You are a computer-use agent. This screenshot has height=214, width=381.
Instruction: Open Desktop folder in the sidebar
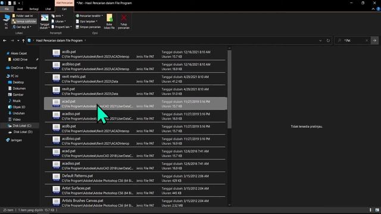coord(16,82)
